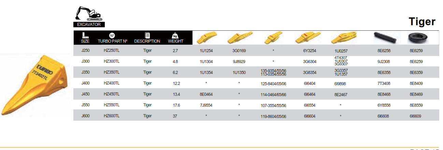The image size is (443, 150).
Task: Click weight value 37
Action: (175, 116)
